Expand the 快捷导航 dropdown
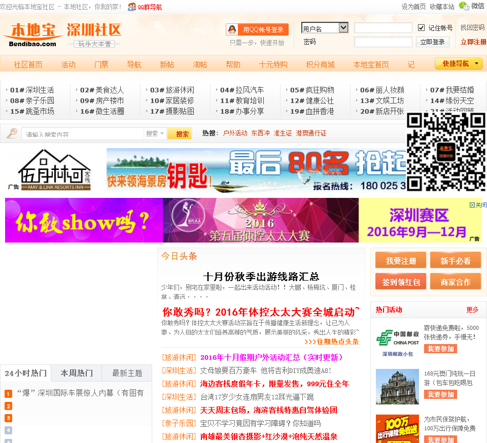 click(459, 64)
